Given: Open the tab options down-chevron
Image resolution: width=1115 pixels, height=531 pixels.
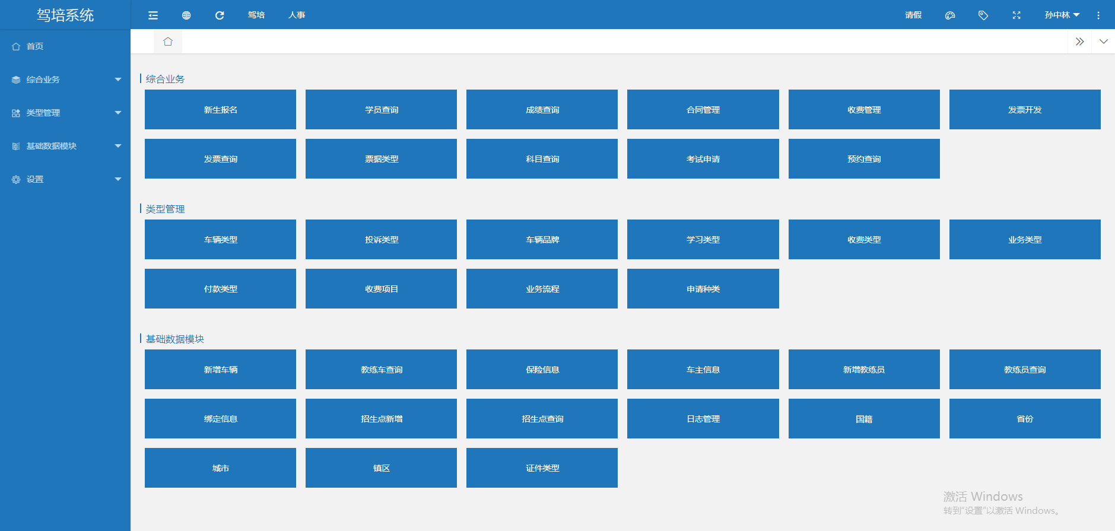Looking at the screenshot, I should 1103,42.
